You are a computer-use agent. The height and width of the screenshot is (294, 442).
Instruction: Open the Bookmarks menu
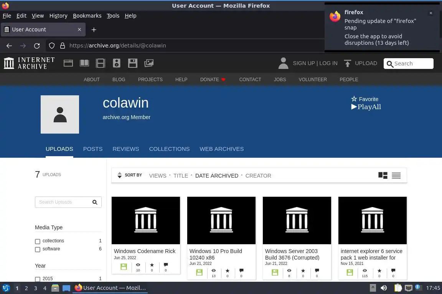87,16
